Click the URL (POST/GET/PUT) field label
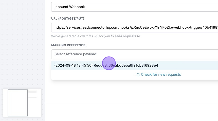Screen dimensions: 218x121 coord(68,18)
